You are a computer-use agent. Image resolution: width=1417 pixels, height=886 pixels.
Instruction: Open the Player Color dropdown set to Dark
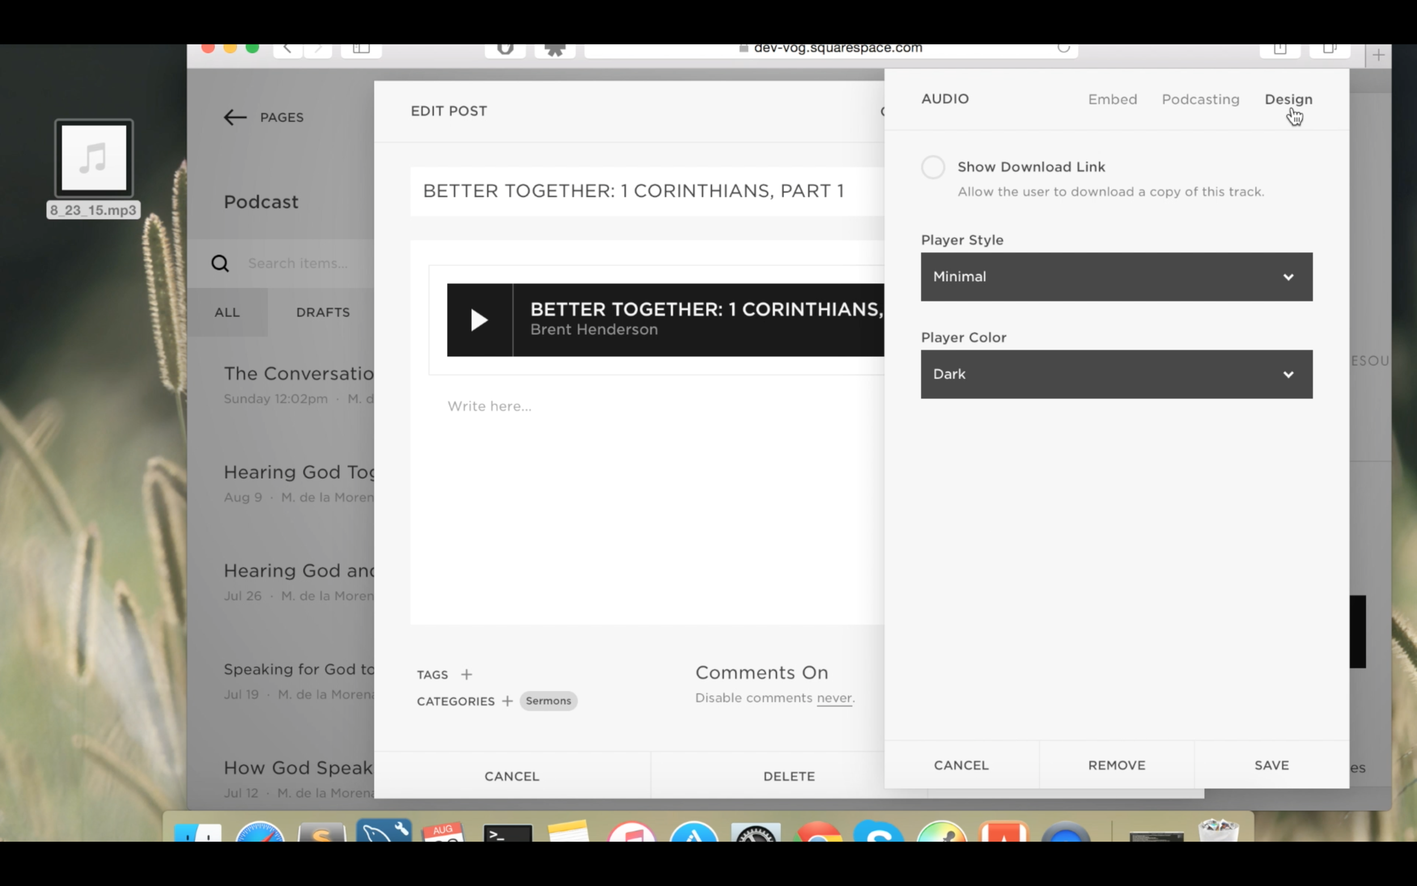tap(1117, 375)
